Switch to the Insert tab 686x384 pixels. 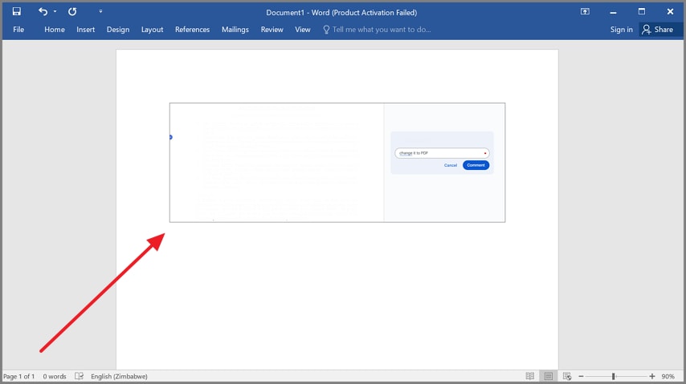coord(85,30)
